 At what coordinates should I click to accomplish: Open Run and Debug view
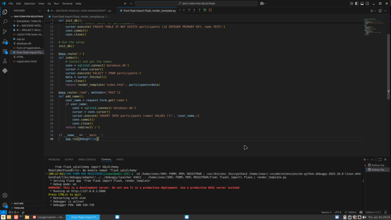(x=5, y=41)
